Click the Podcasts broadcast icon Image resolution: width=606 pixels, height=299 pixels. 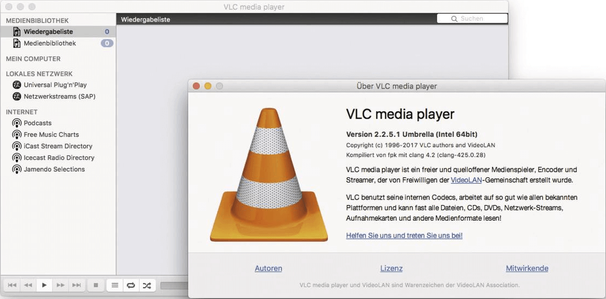[17, 123]
